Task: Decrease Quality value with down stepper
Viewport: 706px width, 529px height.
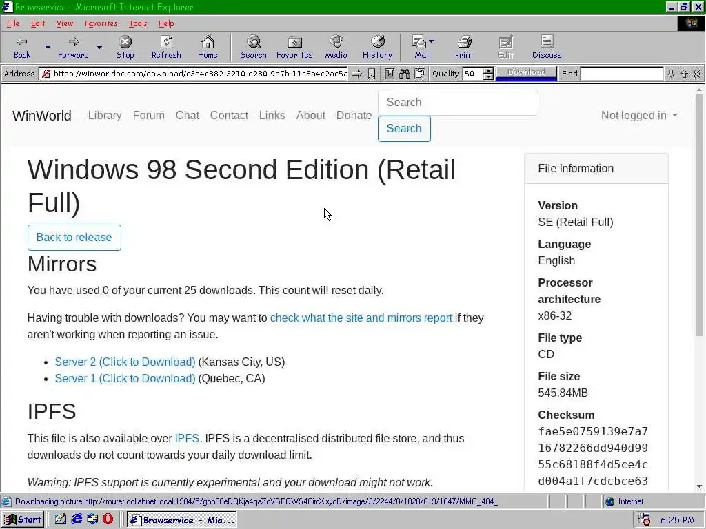Action: click(489, 77)
